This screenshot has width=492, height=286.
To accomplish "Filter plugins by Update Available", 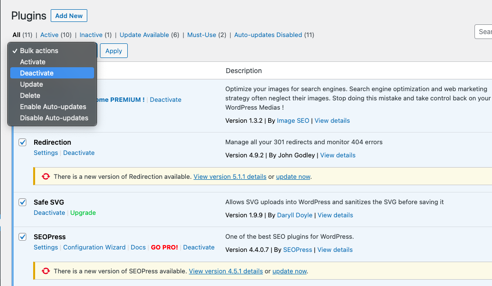I will 144,35.
